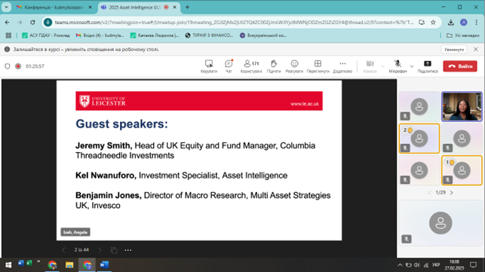Advance to the next slide arrow
485x272 pixels.
coord(100,250)
